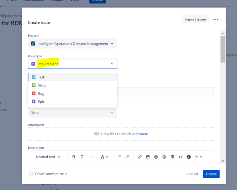Toggle Italic formatting in description toolbar
The height and width of the screenshot is (190, 237).
click(82, 157)
